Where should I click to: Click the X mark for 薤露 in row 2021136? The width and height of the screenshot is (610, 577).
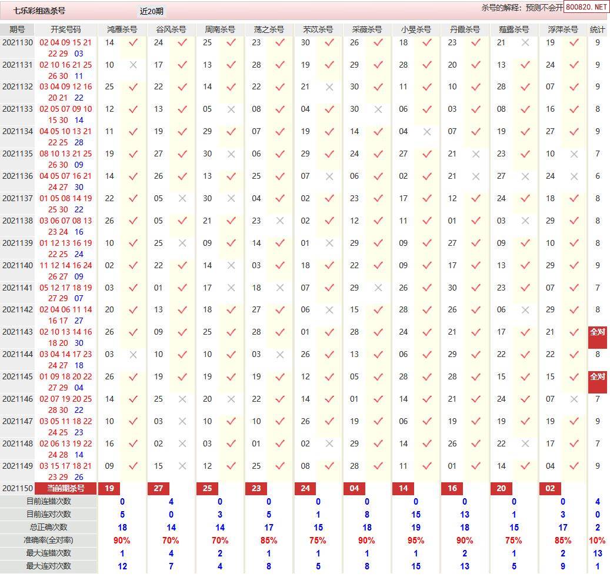(x=525, y=176)
